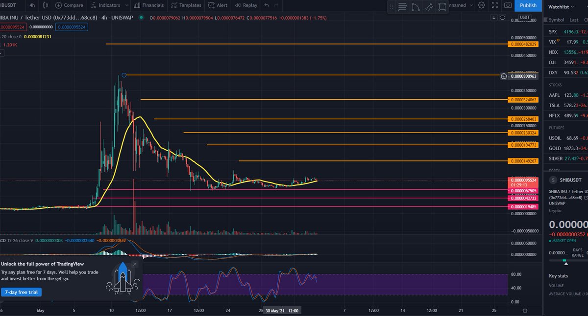Select the parallel lines drawing tool
588x316 pixels.
click(x=402, y=7)
